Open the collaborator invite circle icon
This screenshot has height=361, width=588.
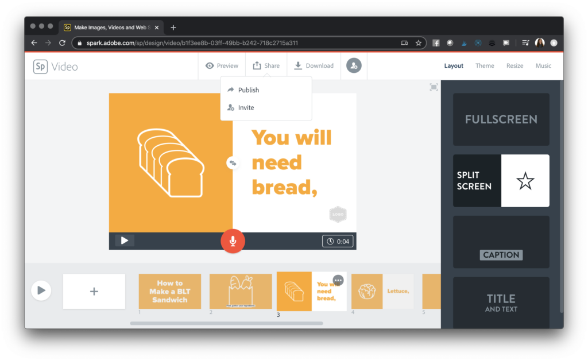[x=354, y=65]
